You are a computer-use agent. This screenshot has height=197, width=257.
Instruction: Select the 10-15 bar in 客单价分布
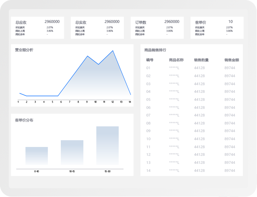72,152
